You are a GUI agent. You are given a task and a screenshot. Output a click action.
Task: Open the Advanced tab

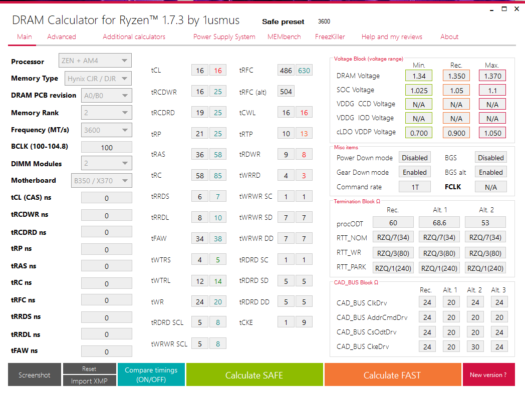[62, 37]
